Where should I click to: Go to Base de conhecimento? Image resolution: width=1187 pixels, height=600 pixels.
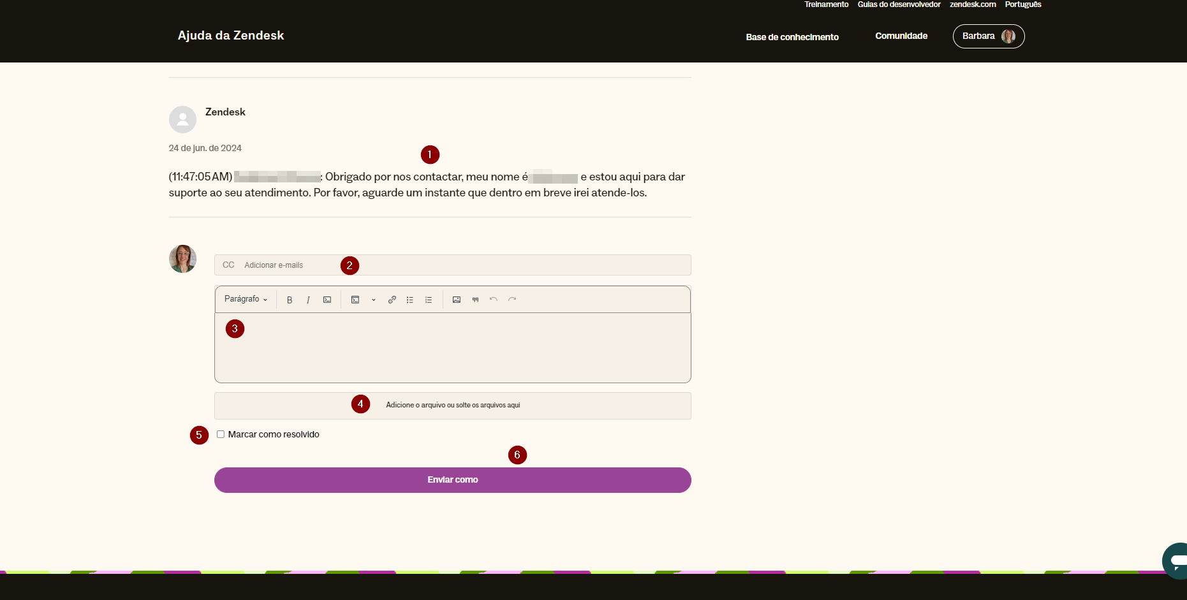pyautogui.click(x=792, y=37)
